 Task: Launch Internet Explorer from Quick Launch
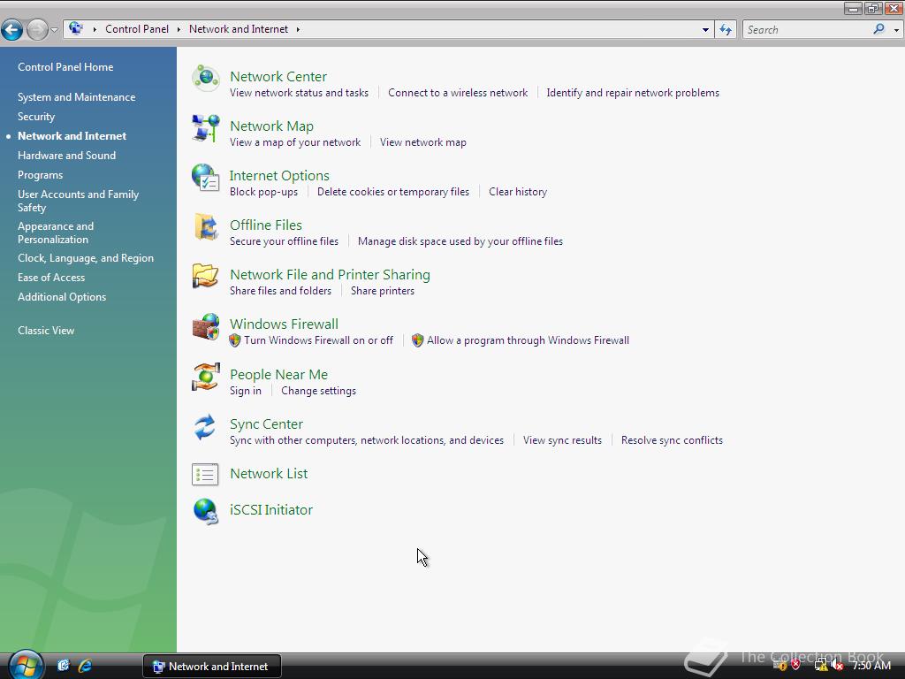86,666
